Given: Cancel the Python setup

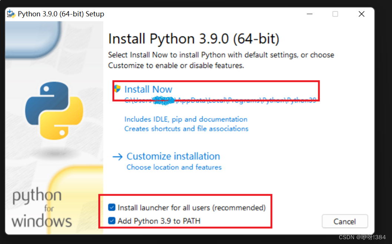Looking at the screenshot, I should point(345,221).
